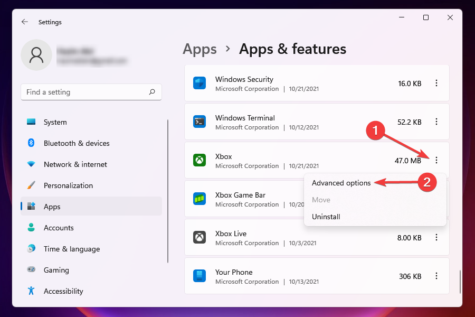Click the Time & language globe icon
Screen dimensions: 475x317
[31, 248]
